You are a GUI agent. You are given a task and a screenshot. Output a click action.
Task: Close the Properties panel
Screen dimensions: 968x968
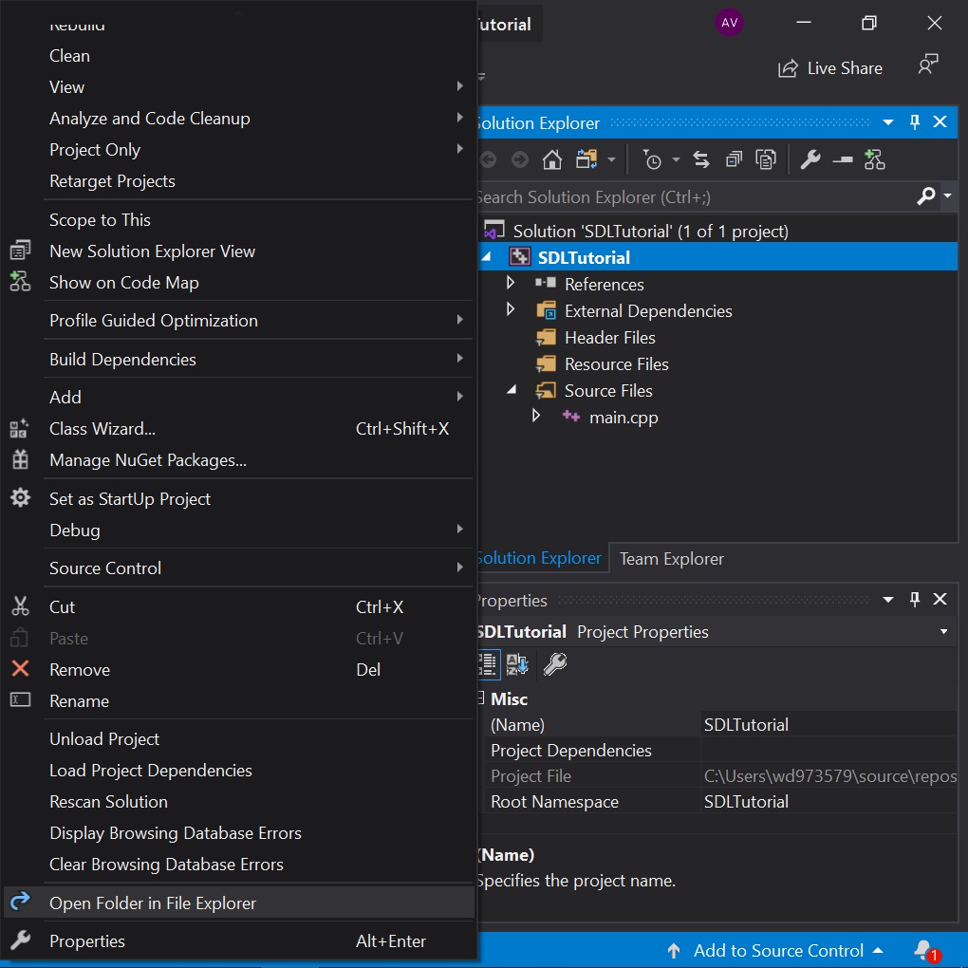click(x=940, y=599)
